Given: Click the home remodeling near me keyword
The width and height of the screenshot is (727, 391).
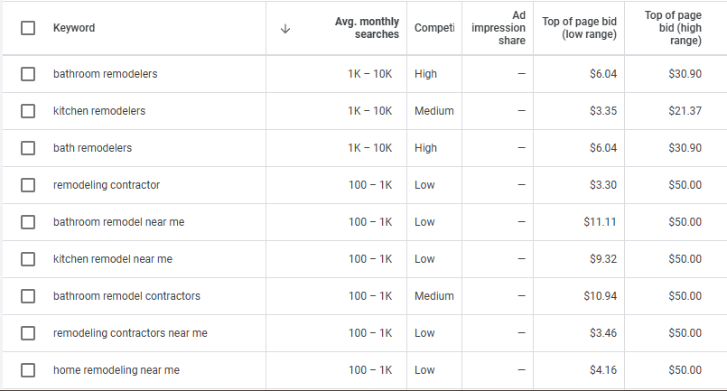Looking at the screenshot, I should (117, 370).
